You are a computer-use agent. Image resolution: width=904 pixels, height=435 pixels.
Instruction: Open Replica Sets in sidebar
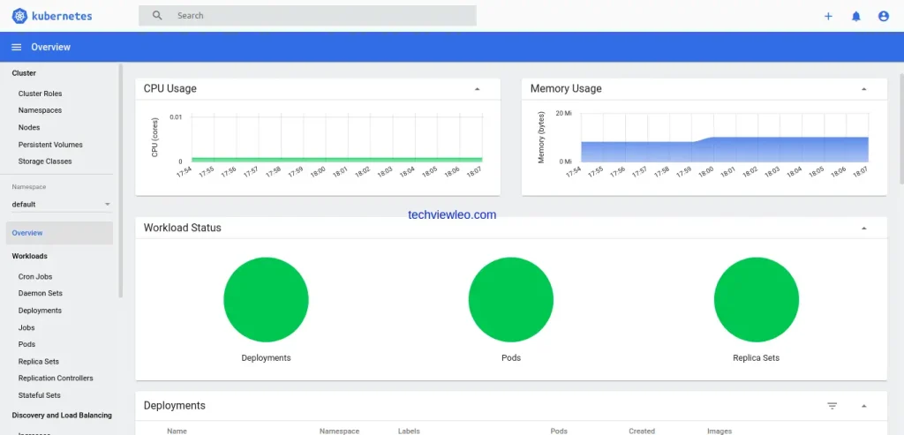point(39,362)
